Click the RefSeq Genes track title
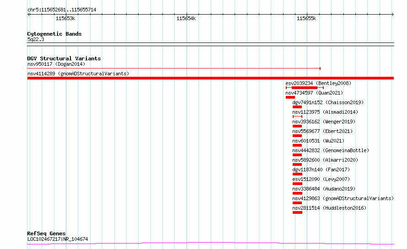This screenshot has width=407, height=249. (x=46, y=234)
